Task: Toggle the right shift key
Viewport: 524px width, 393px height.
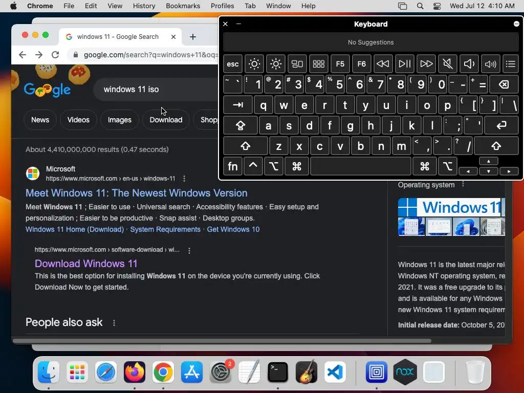Action: (x=496, y=146)
